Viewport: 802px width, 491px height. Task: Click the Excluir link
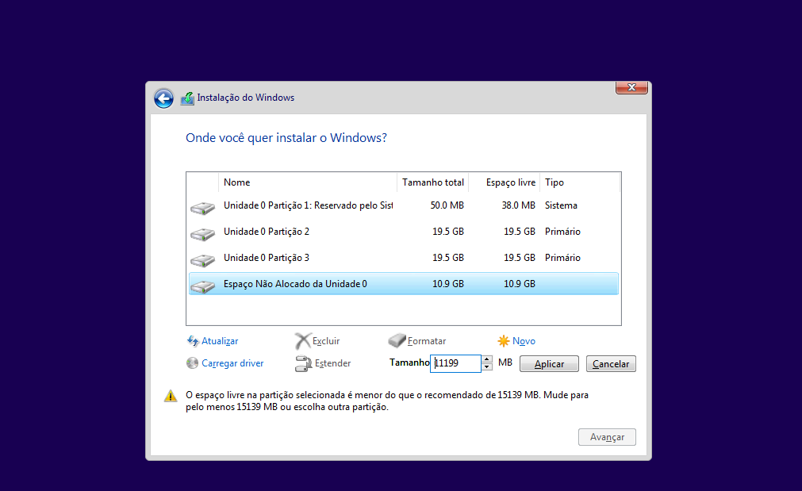tap(326, 341)
